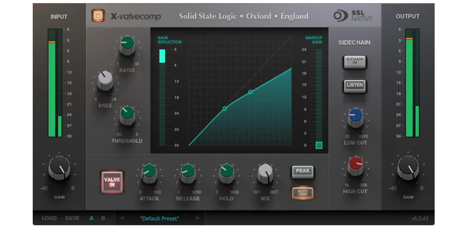Go to next preset with right arrow
The width and height of the screenshot is (470, 228).
pos(197,218)
